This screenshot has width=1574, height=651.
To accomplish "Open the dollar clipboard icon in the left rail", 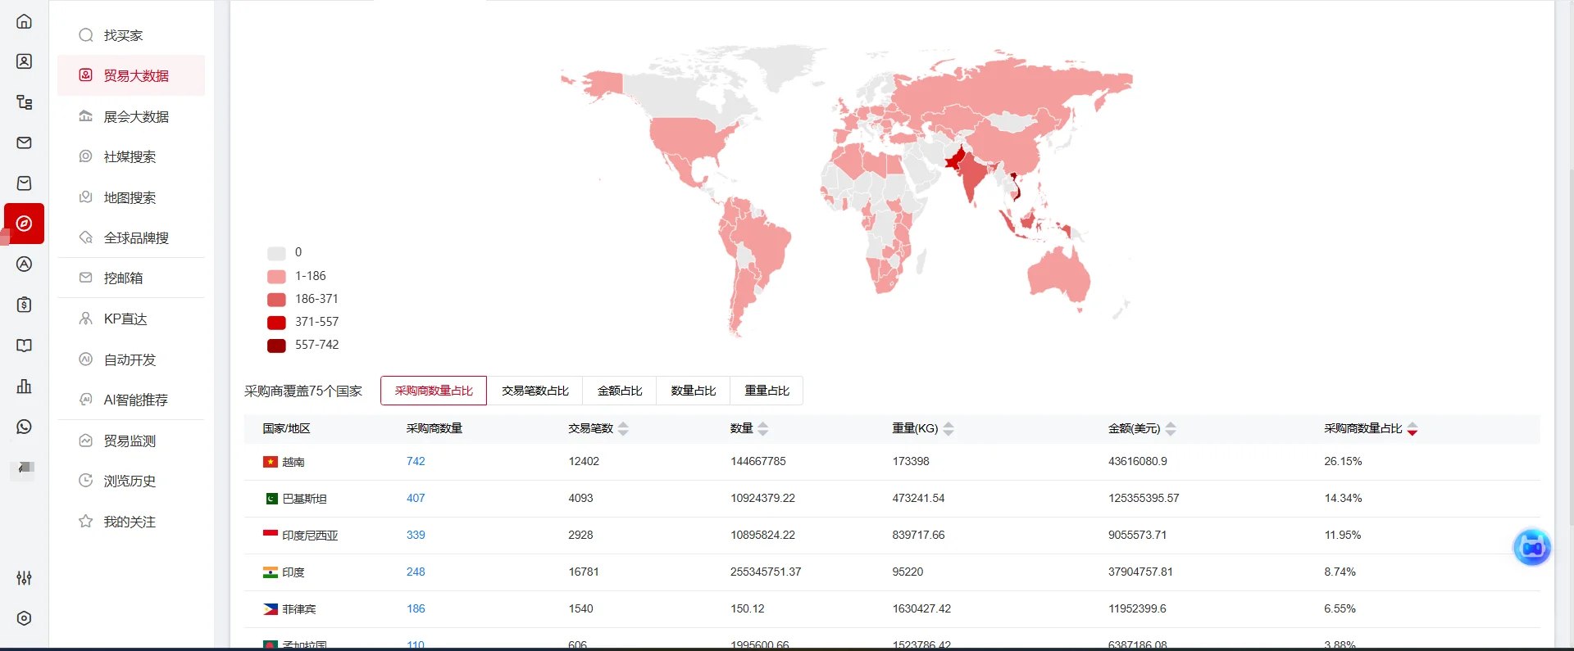I will pyautogui.click(x=25, y=305).
